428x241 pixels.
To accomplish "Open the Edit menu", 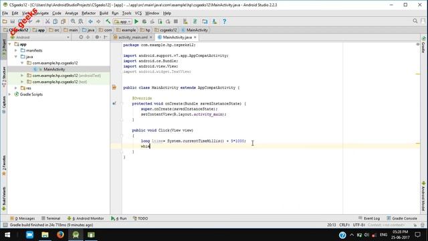I will coord(15,13).
